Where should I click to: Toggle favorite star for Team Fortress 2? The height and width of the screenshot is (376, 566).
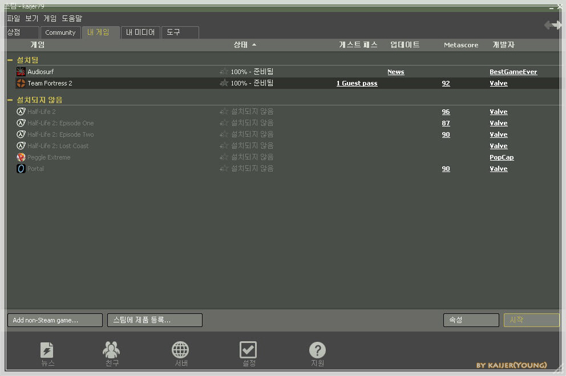tap(224, 83)
